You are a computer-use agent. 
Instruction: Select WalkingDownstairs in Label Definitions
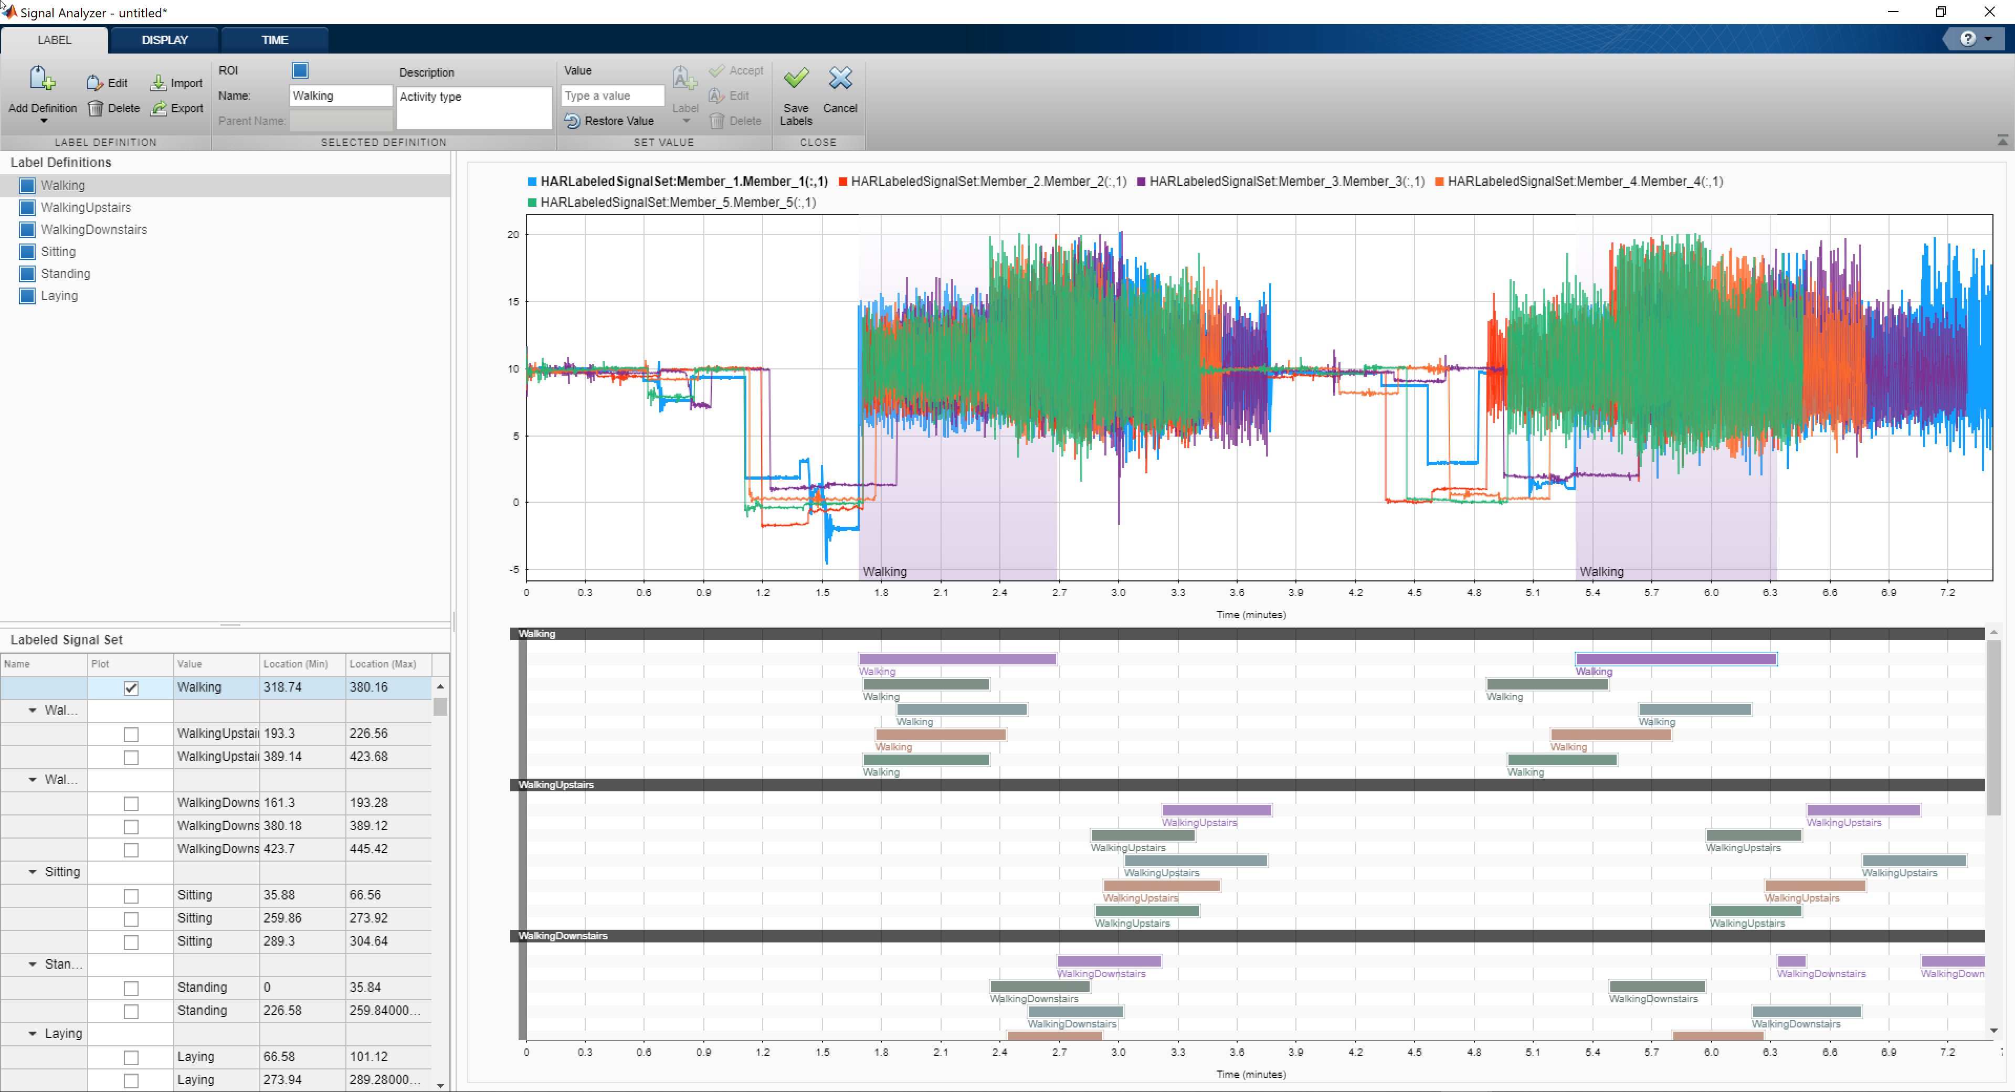(94, 230)
